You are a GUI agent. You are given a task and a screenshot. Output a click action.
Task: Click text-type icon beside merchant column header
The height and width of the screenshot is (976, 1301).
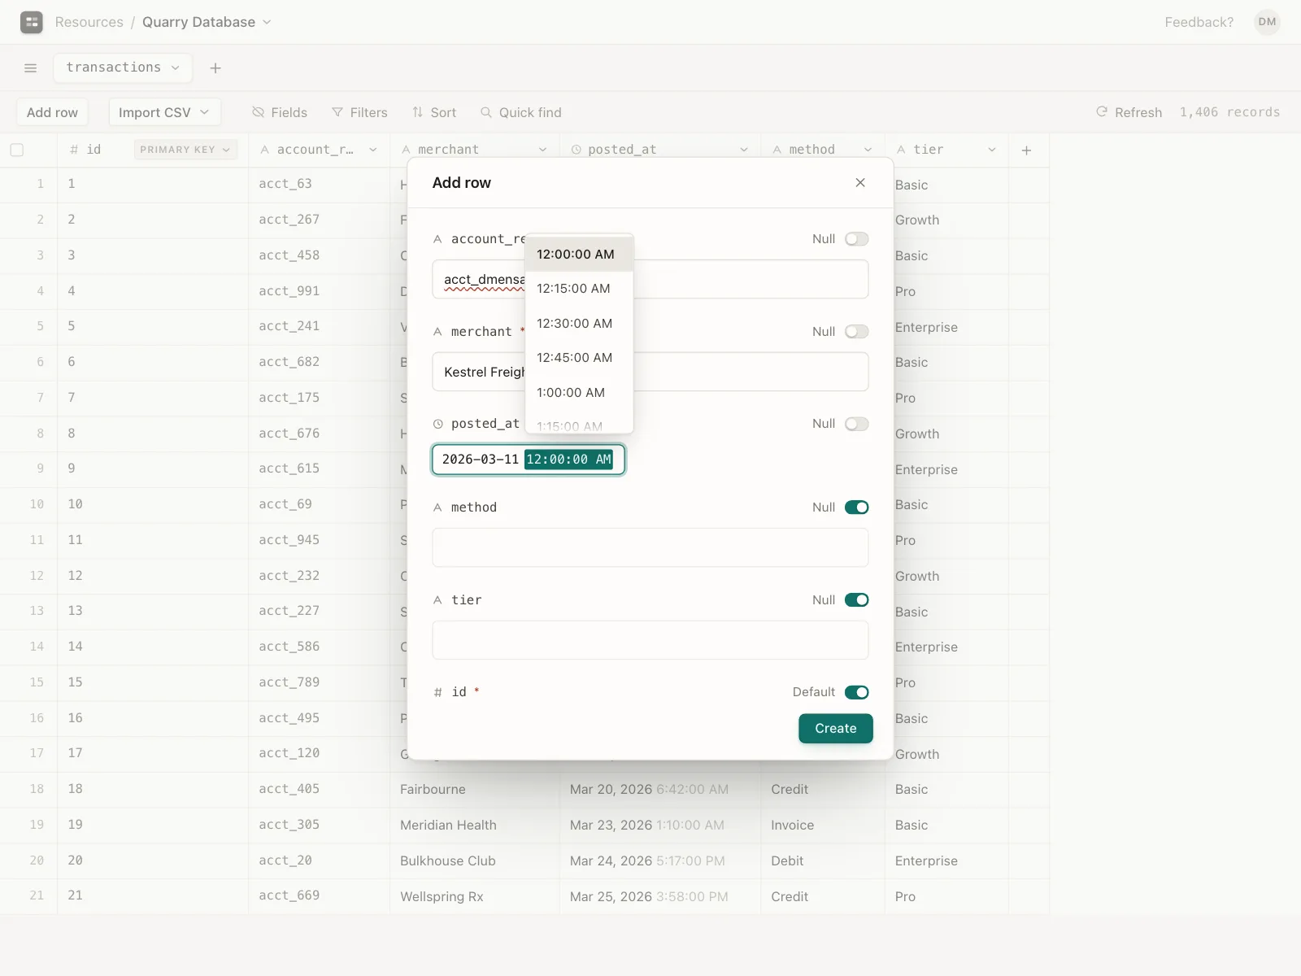406,150
